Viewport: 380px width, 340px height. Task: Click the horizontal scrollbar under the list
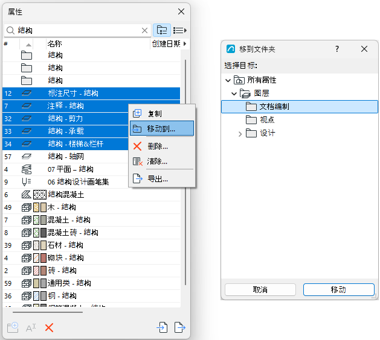[x=48, y=312]
